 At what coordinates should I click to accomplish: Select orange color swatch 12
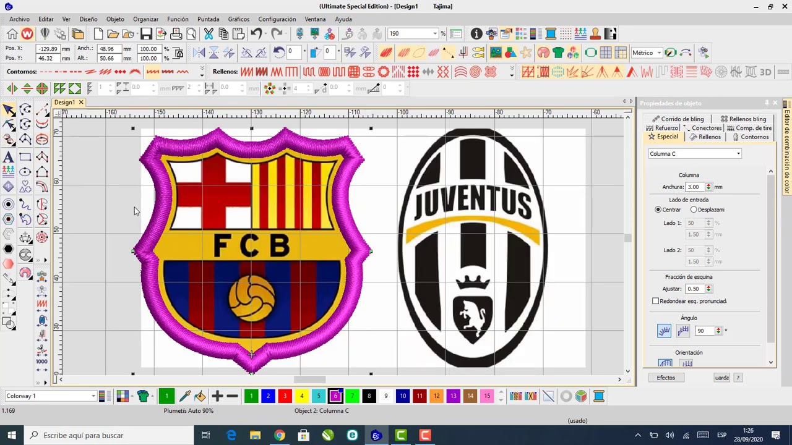436,396
